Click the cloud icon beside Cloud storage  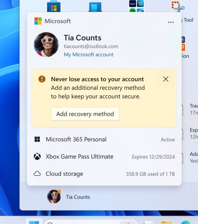[37, 174]
